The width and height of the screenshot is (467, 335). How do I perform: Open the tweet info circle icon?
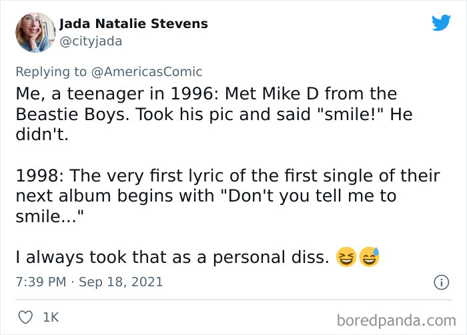tap(440, 282)
